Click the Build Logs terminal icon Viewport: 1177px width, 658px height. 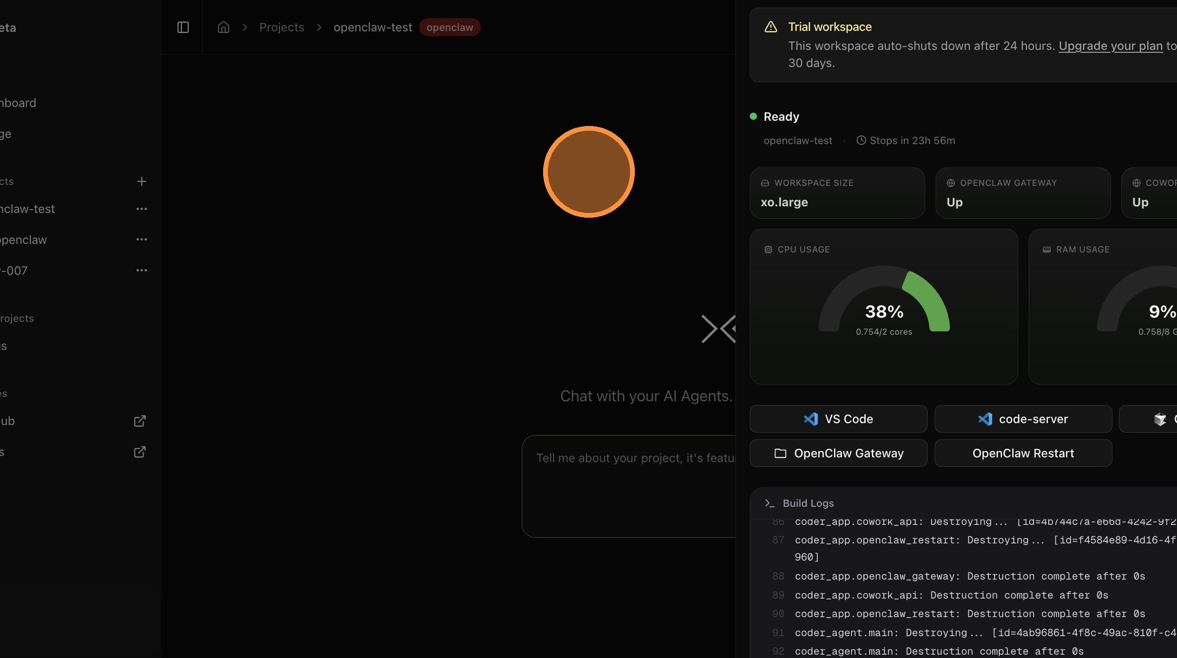tap(770, 503)
